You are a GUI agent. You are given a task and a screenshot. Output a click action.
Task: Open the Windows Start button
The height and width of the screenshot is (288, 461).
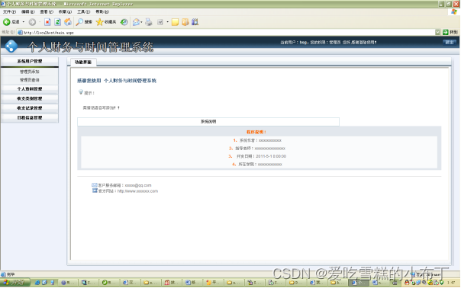(15, 283)
